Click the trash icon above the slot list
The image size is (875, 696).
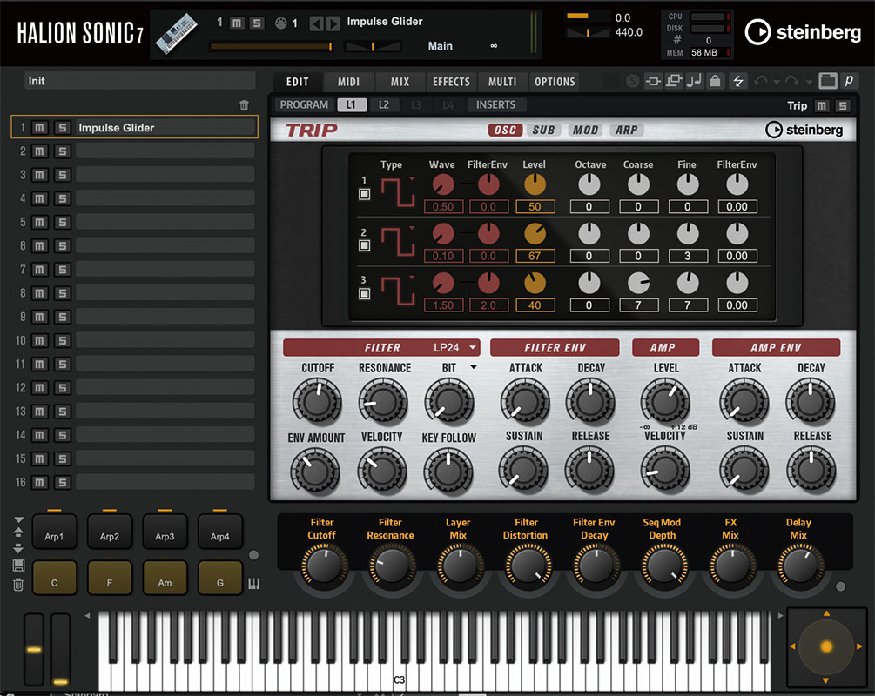point(244,105)
